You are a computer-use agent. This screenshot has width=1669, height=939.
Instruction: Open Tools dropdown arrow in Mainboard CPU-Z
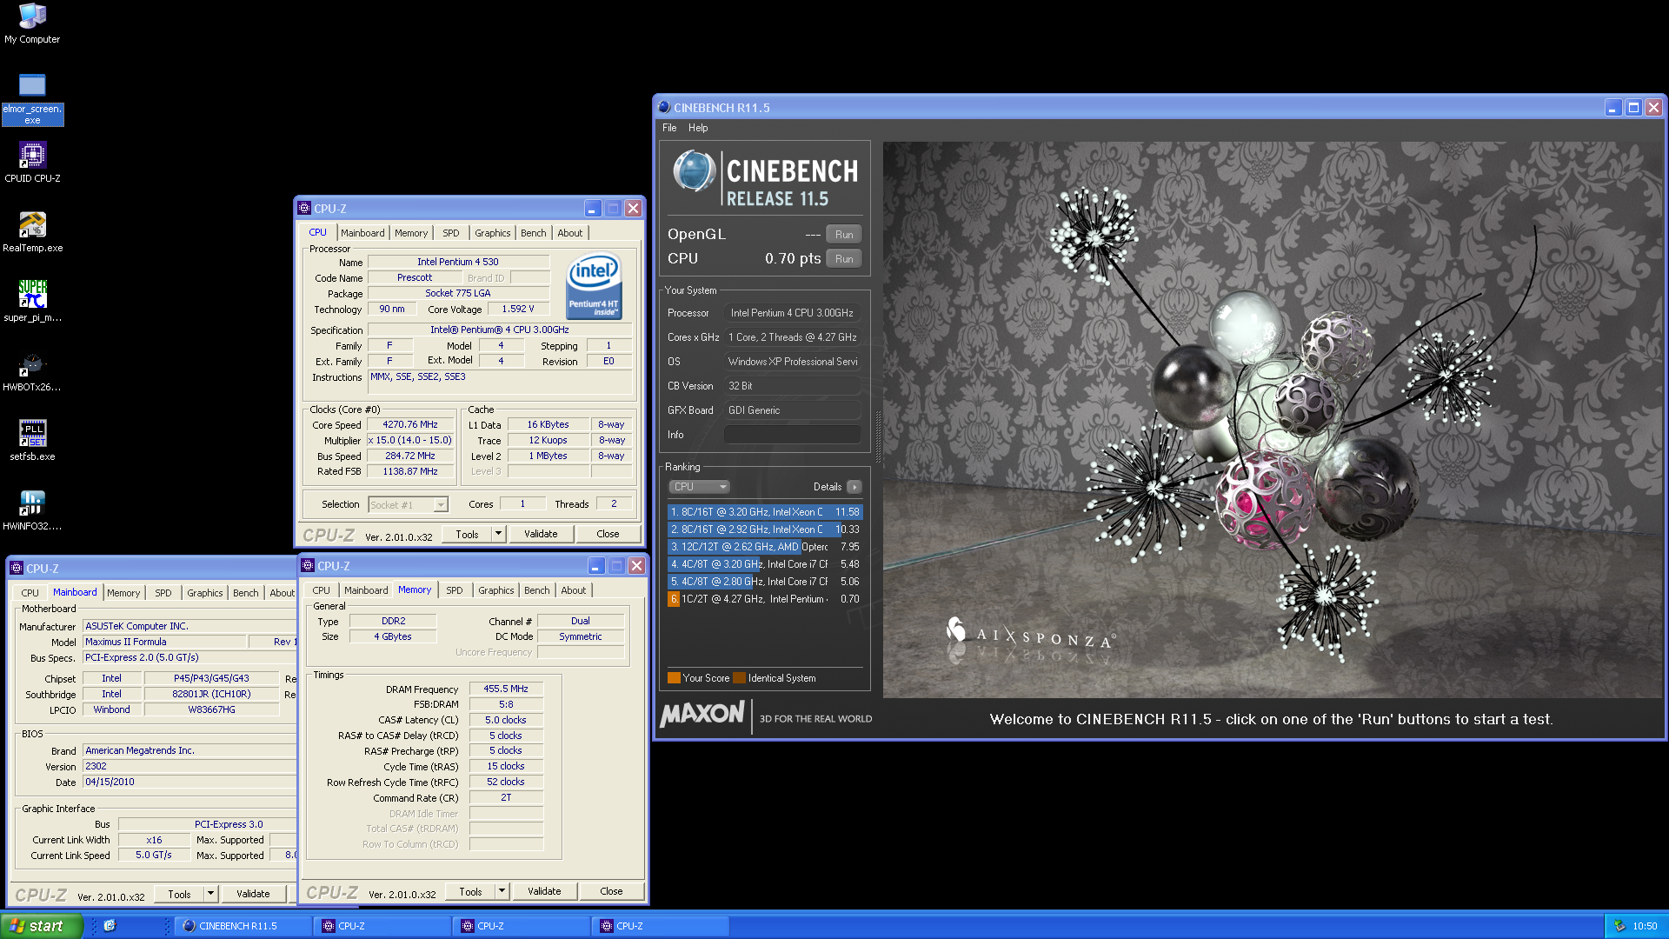(x=210, y=894)
